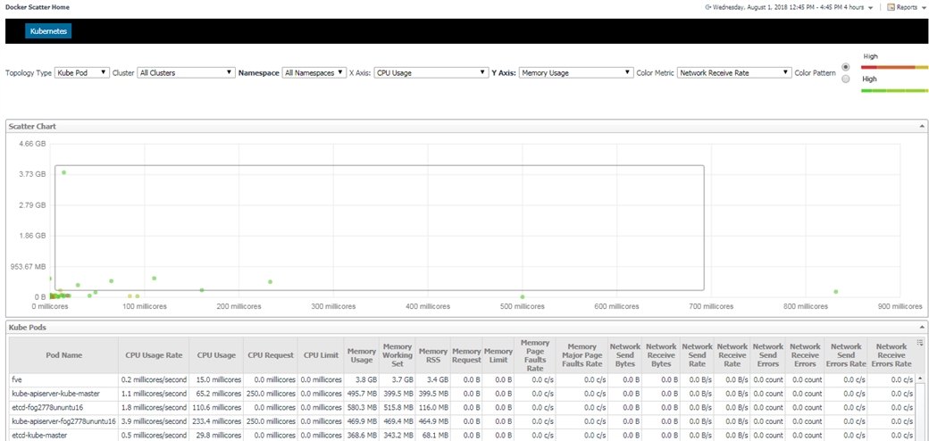Open the Cluster dropdown
This screenshot has height=441, width=929.
(186, 73)
